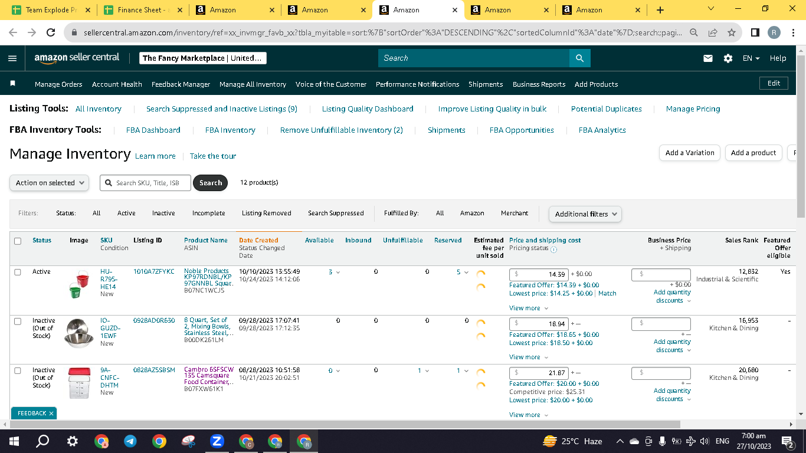Reload the page with the browser refresh icon
Screen dimensions: 806x453
pyautogui.click(x=51, y=32)
